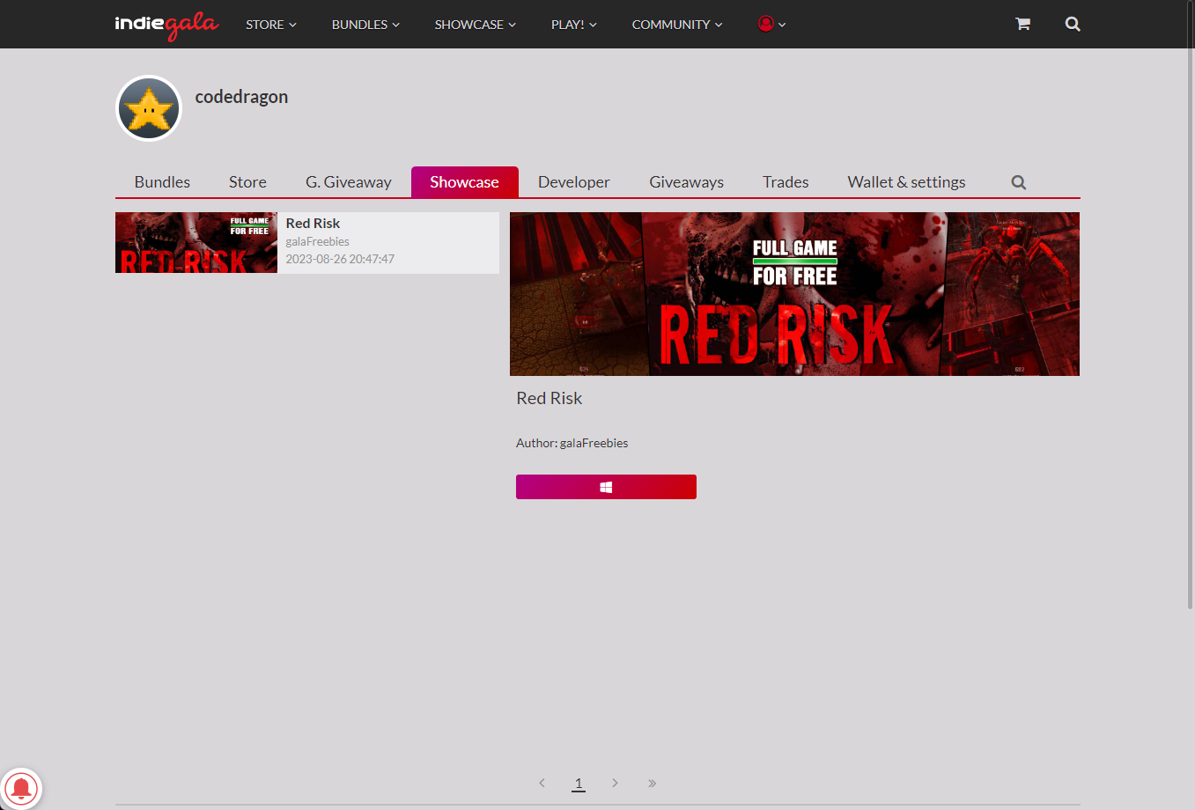
Task: Expand the SHOWCASE dropdown menu
Action: (x=476, y=25)
